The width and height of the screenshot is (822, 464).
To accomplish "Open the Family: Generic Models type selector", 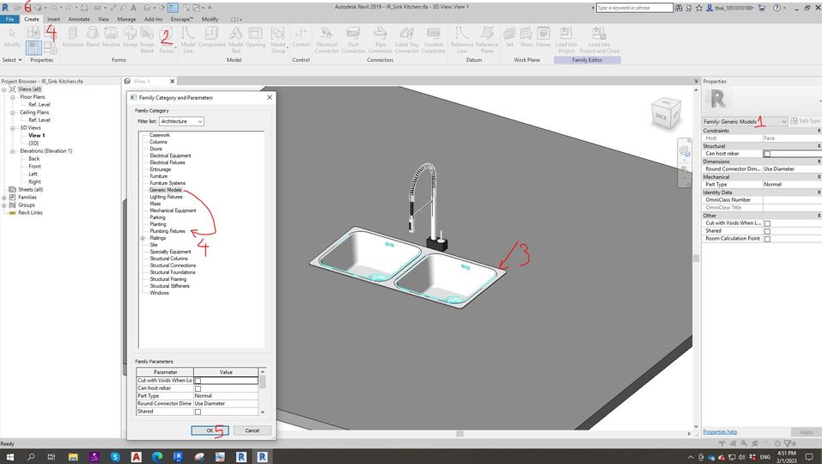I will [x=744, y=122].
